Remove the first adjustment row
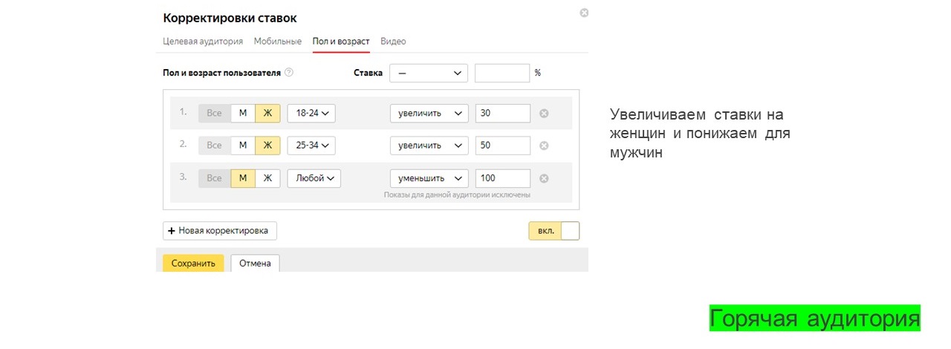This screenshot has height=349, width=951. (544, 114)
